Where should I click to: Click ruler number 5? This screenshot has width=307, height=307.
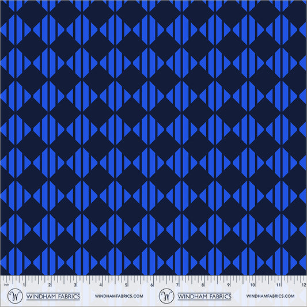pos(126,285)
